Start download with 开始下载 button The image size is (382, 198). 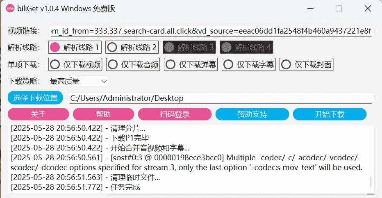330,114
